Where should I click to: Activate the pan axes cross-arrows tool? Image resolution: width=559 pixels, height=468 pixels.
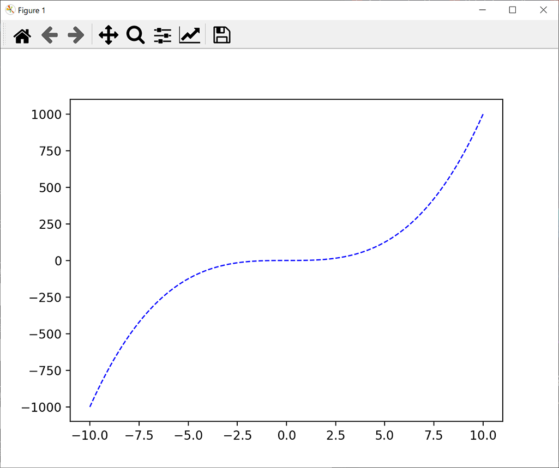[x=109, y=35]
